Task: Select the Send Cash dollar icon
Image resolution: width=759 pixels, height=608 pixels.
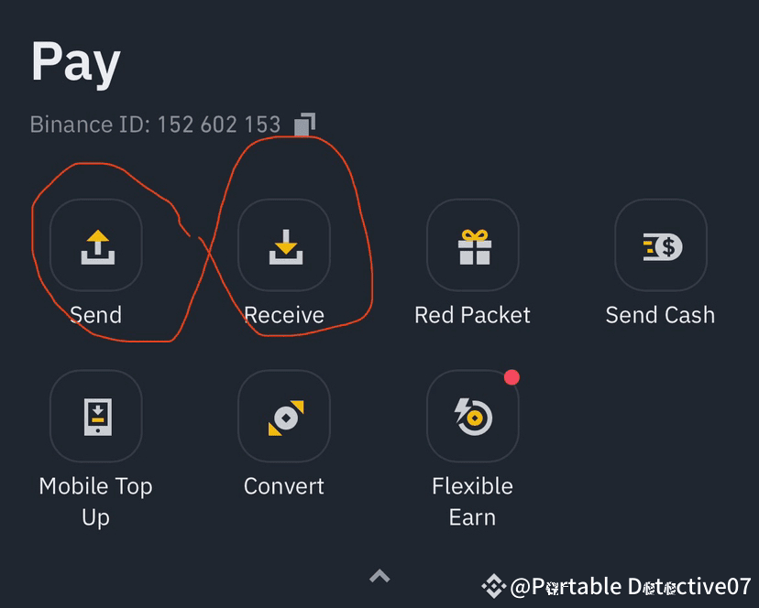Action: point(660,245)
